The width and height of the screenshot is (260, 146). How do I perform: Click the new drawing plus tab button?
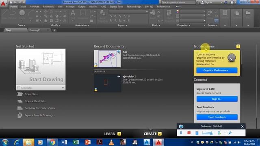(x=54, y=30)
